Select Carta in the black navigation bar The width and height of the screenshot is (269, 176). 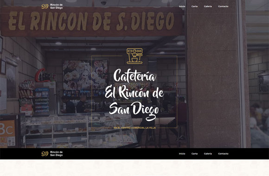tap(194, 154)
